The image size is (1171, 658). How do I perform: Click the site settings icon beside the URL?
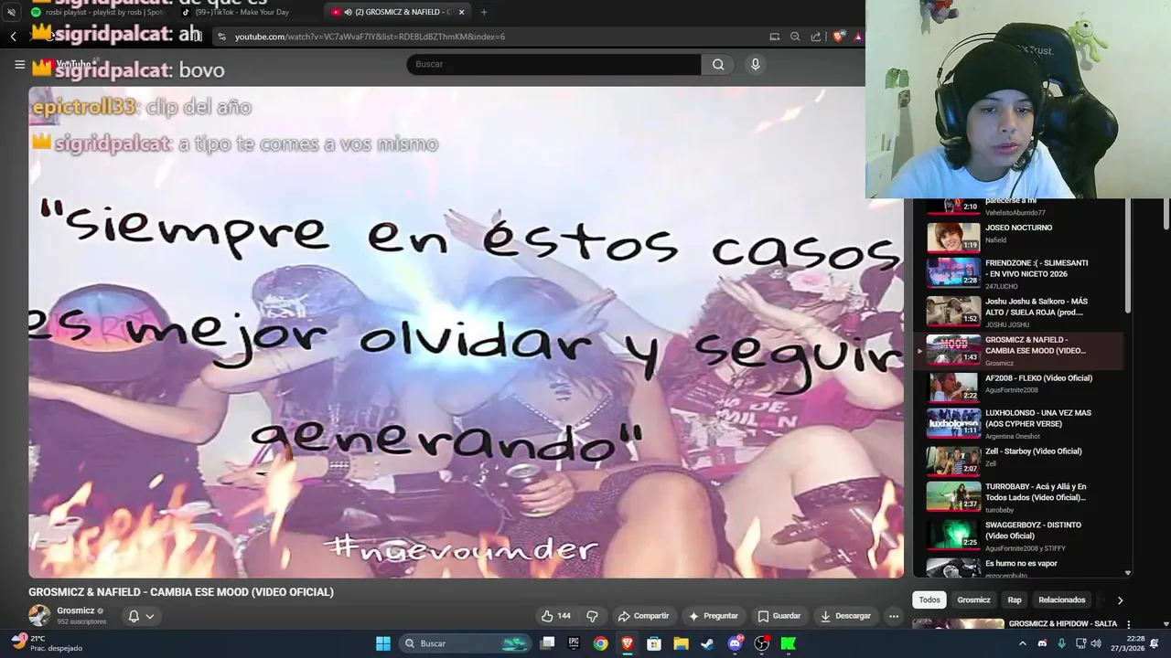[x=220, y=37]
